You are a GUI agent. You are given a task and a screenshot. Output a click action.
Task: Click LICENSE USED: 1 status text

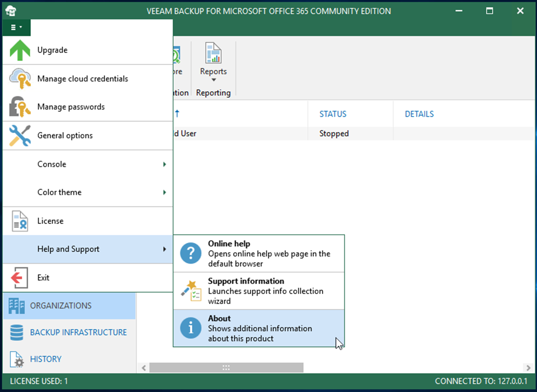coord(39,381)
